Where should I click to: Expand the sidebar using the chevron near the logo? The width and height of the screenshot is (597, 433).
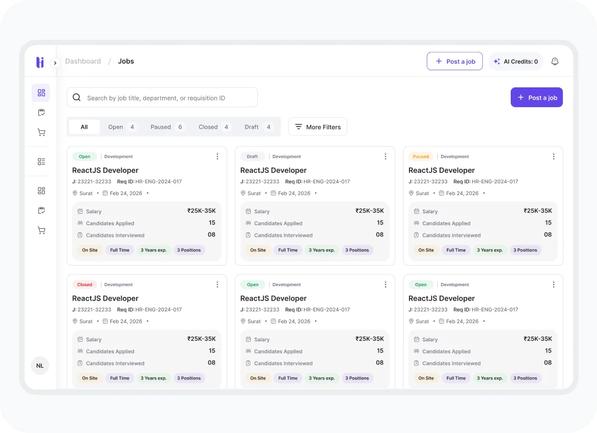click(x=55, y=63)
